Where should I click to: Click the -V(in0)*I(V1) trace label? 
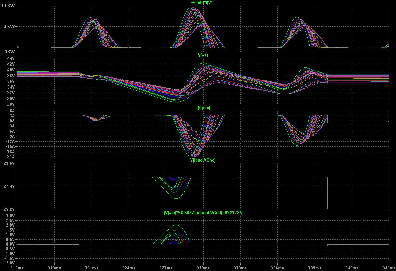203,3
